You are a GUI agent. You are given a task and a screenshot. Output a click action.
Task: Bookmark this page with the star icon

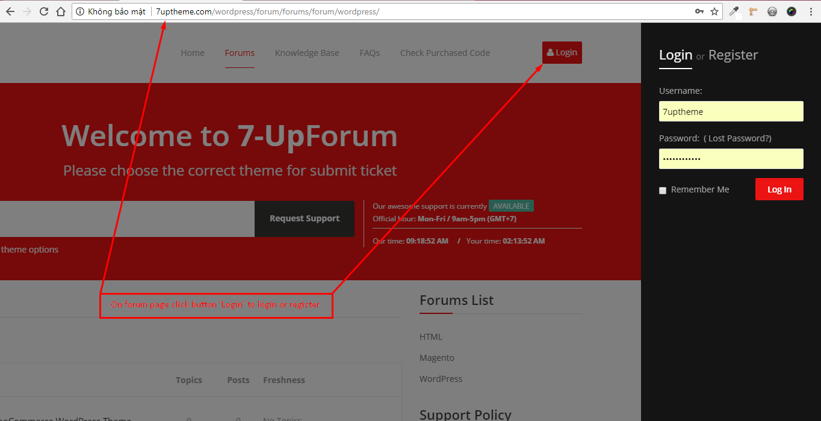click(x=714, y=11)
